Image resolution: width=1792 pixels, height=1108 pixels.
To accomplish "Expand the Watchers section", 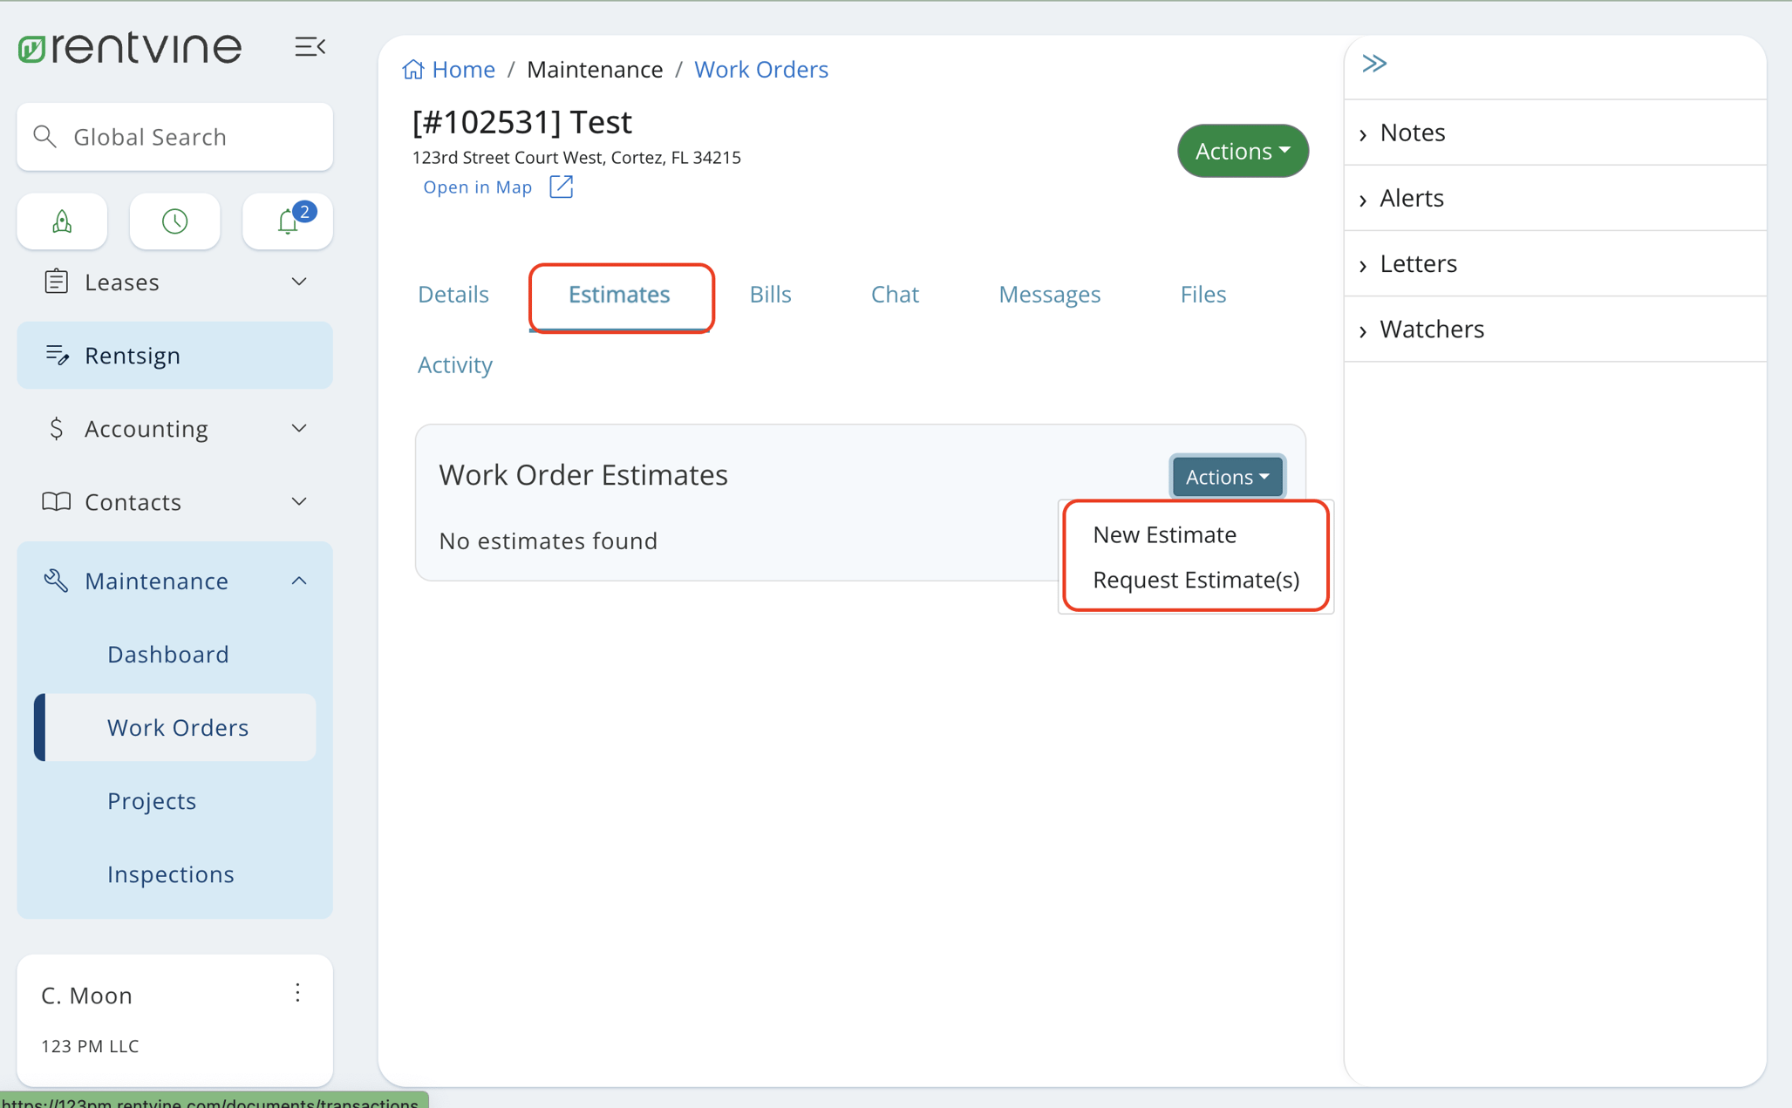I will pyautogui.click(x=1431, y=329).
